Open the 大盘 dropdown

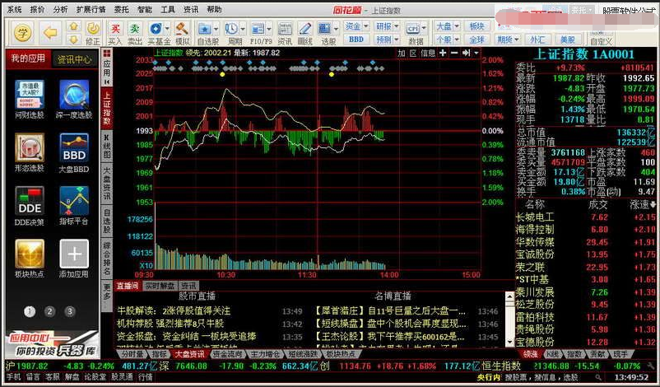click(447, 26)
